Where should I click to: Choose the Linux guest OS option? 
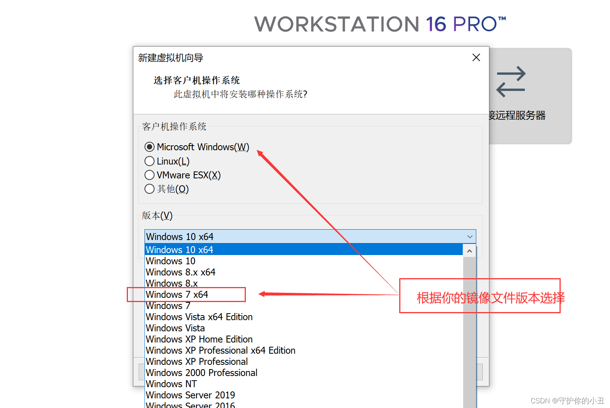pyautogui.click(x=150, y=161)
